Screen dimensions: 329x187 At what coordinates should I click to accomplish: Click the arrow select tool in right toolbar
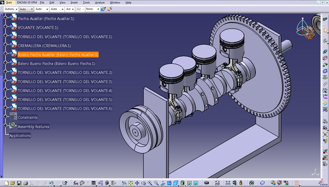click(x=325, y=31)
